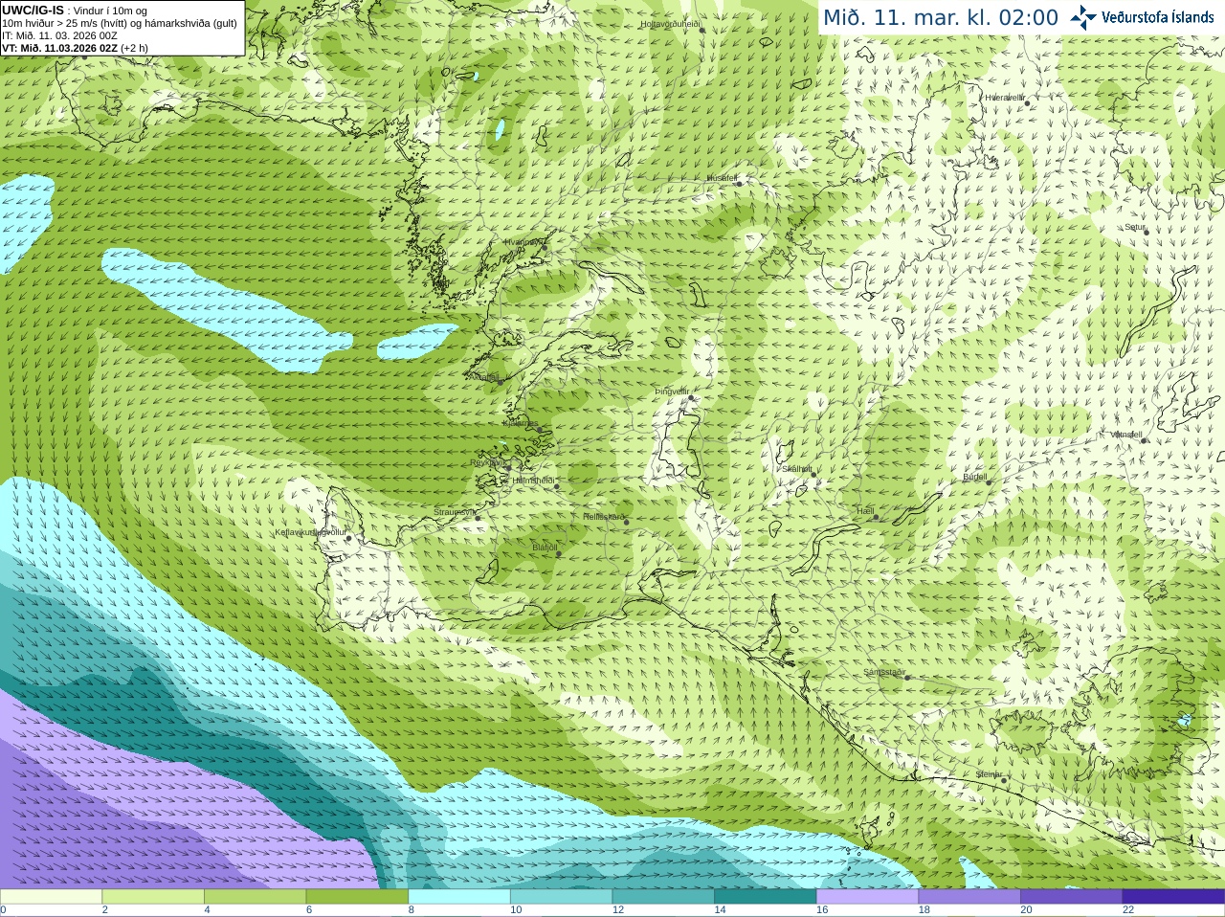Click the Hvanneyri station label
This screenshot has height=917, width=1225.
point(523,242)
